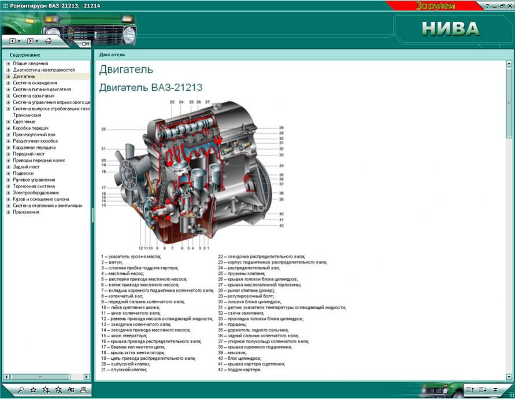Image resolution: width=515 pixels, height=399 pixels.
Task: Go back with the left arrow button
Action: click(x=13, y=41)
